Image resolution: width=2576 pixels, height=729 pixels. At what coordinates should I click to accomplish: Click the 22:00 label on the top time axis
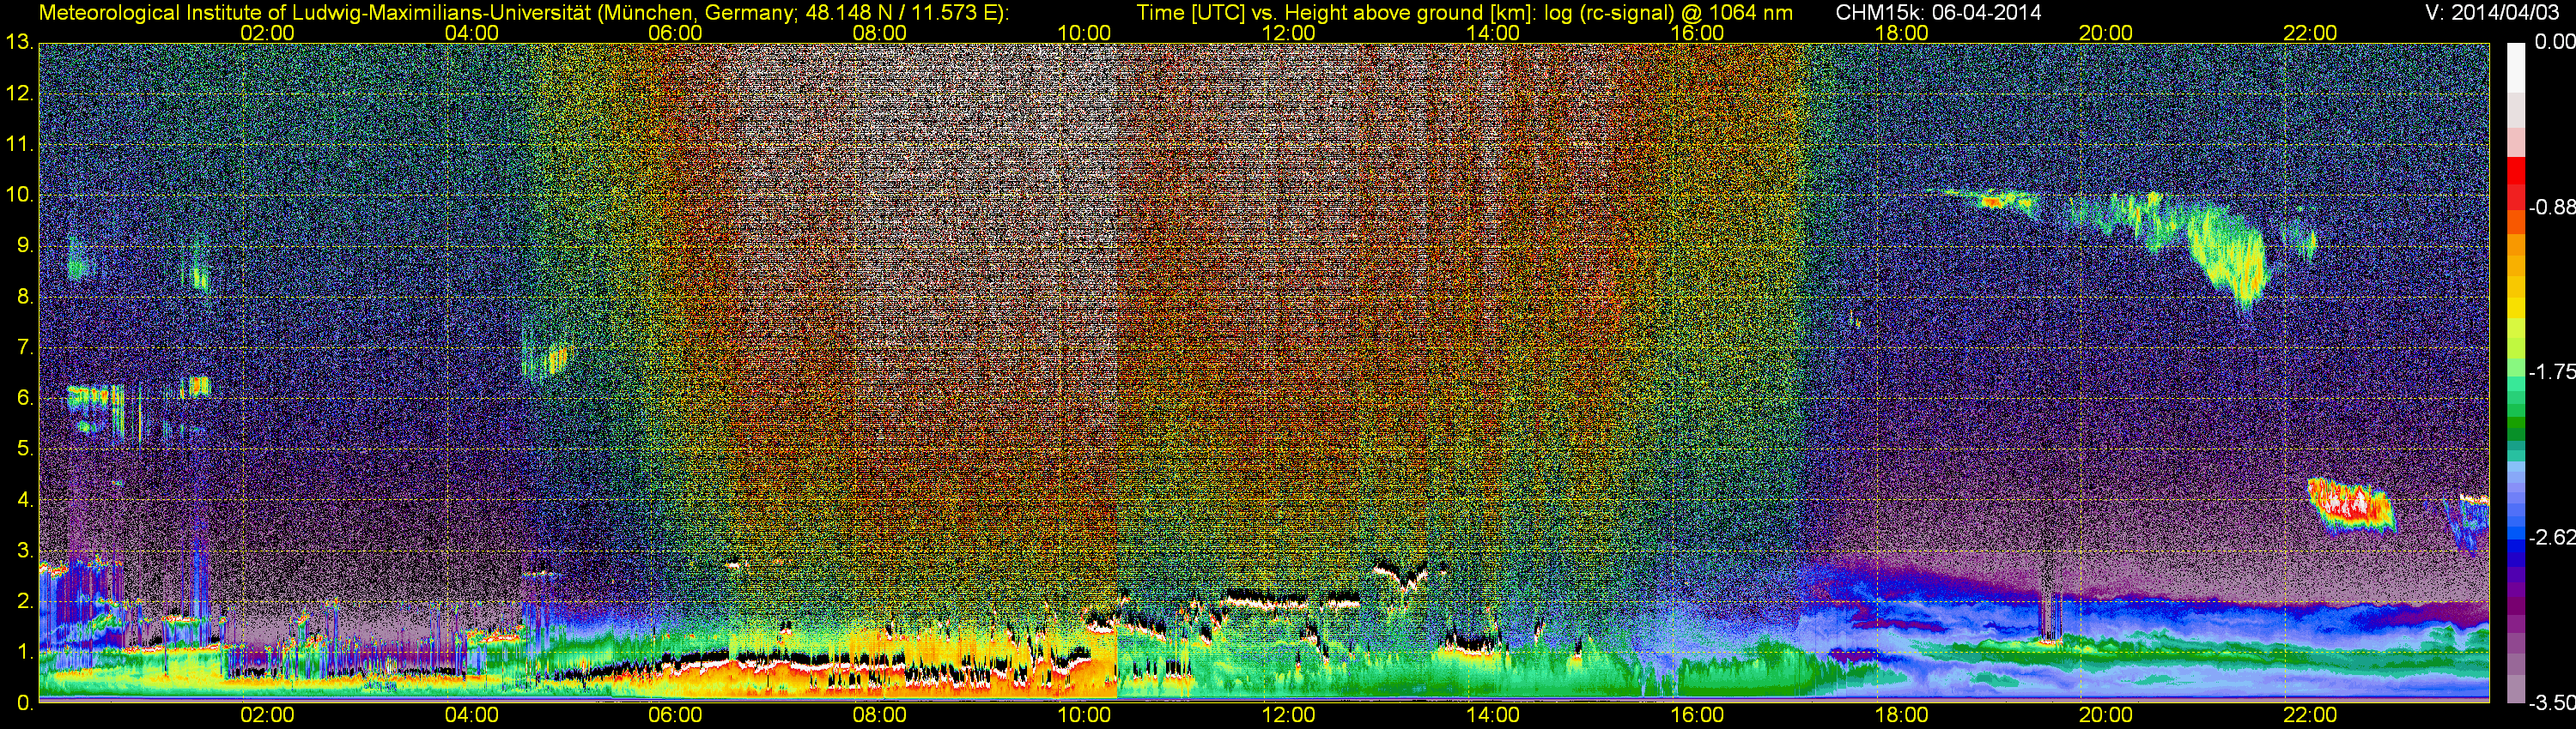2310,33
